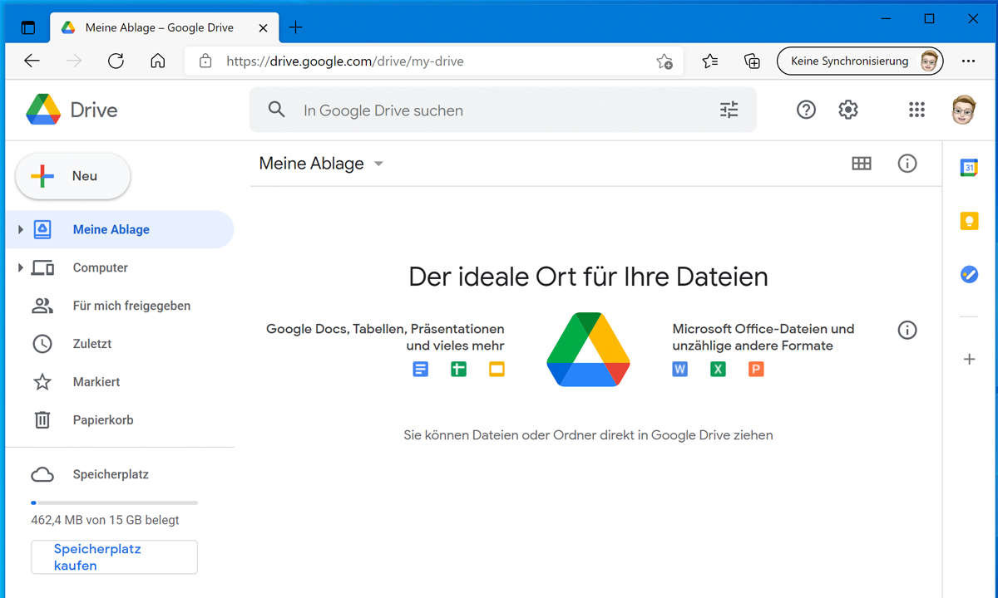Viewport: 998px width, 598px height.
Task: Open a new browser tab
Action: [x=295, y=27]
